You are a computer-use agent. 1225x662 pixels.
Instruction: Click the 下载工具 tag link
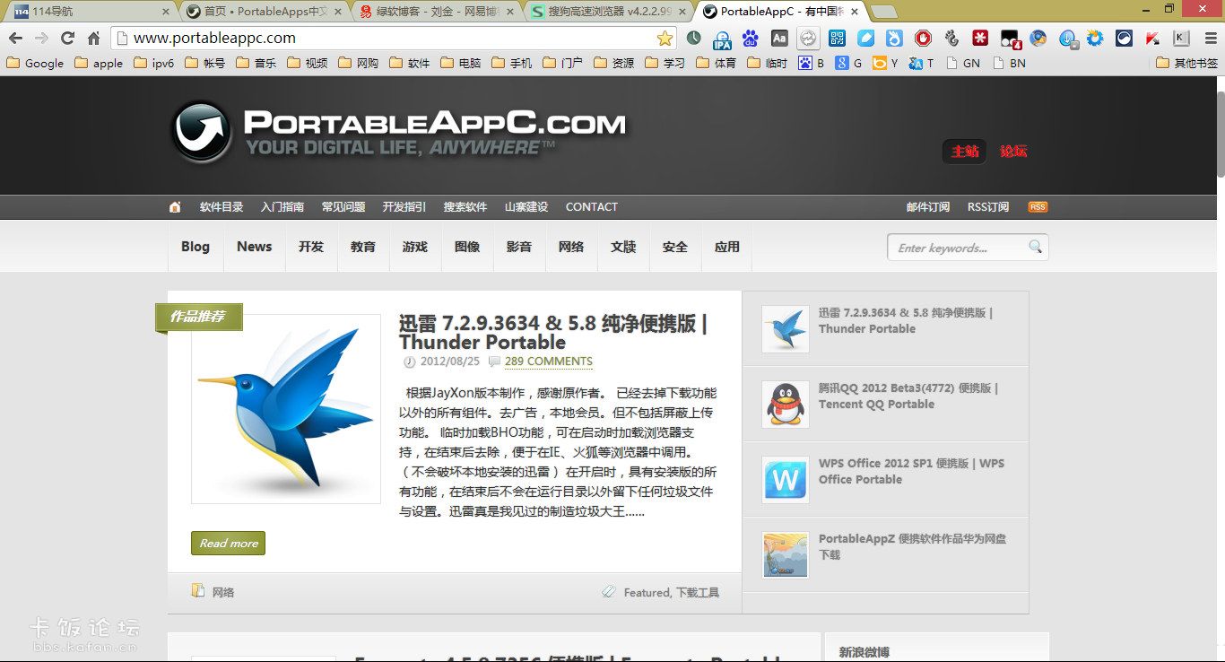click(697, 593)
